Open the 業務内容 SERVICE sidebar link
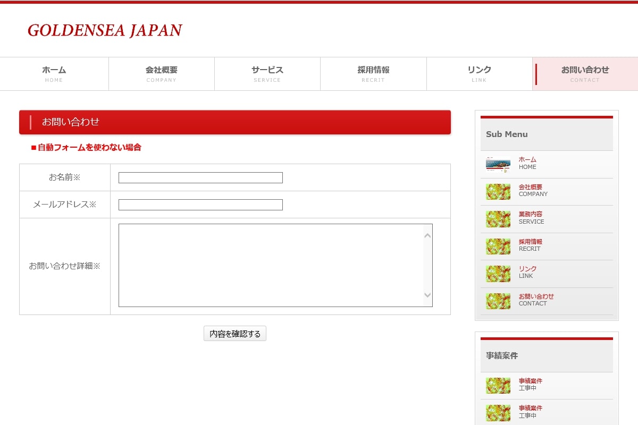 531,218
